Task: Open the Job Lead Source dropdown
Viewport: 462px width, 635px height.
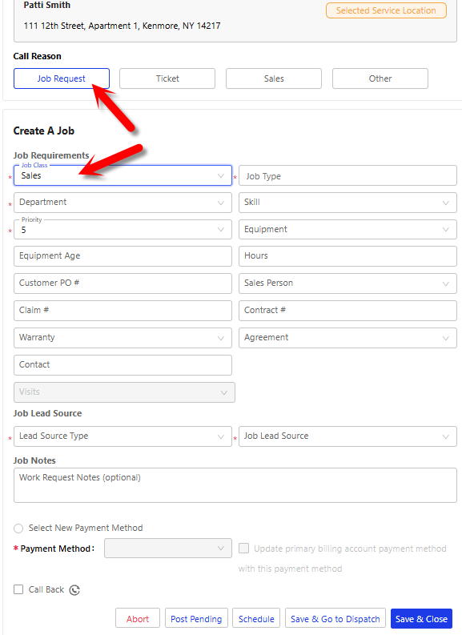Action: [x=348, y=436]
